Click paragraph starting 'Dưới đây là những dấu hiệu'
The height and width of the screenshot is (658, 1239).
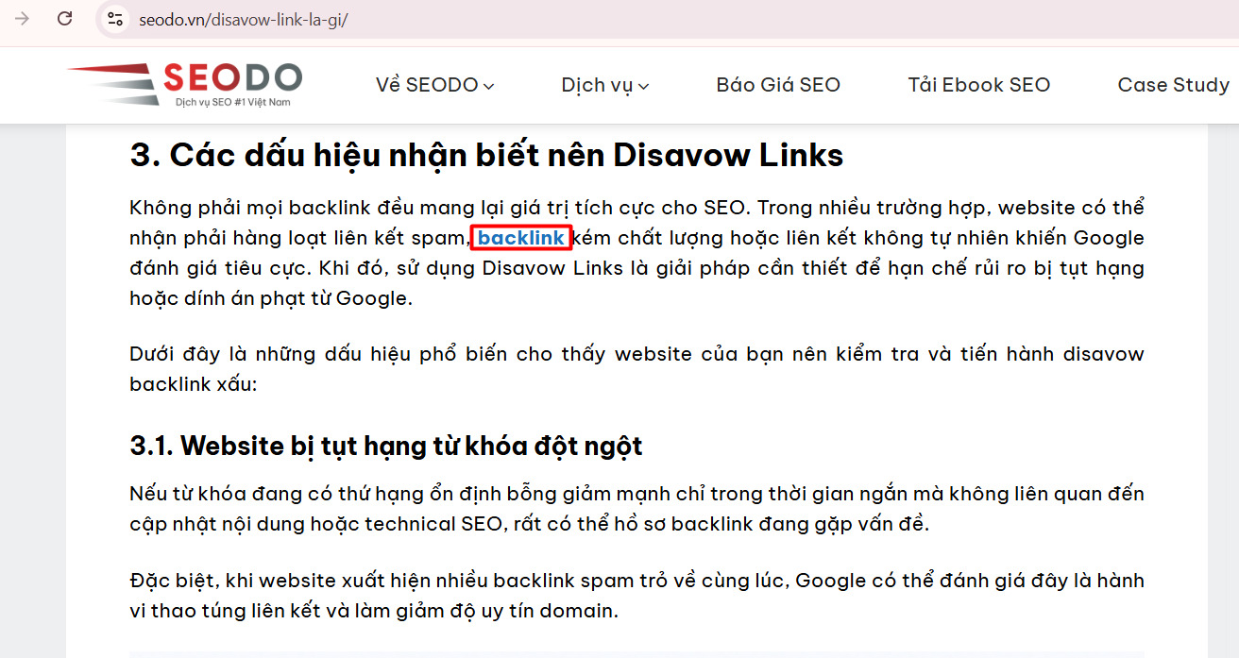(636, 369)
